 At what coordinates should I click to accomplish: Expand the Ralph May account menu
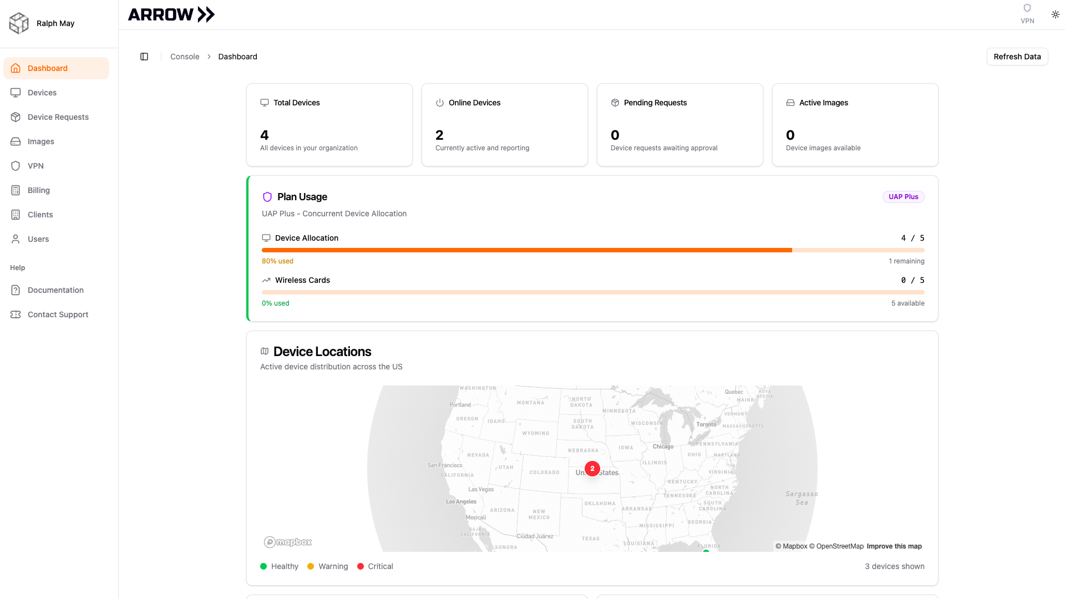55,23
